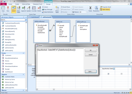Toggle the Totals row
This screenshot has width=132, height=94.
(90, 9)
